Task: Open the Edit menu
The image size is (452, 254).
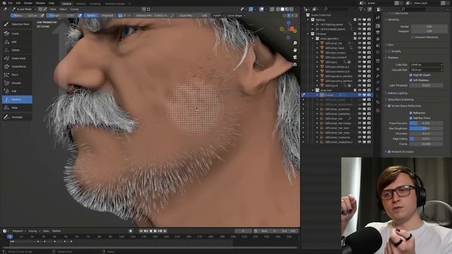Action: coord(18,3)
